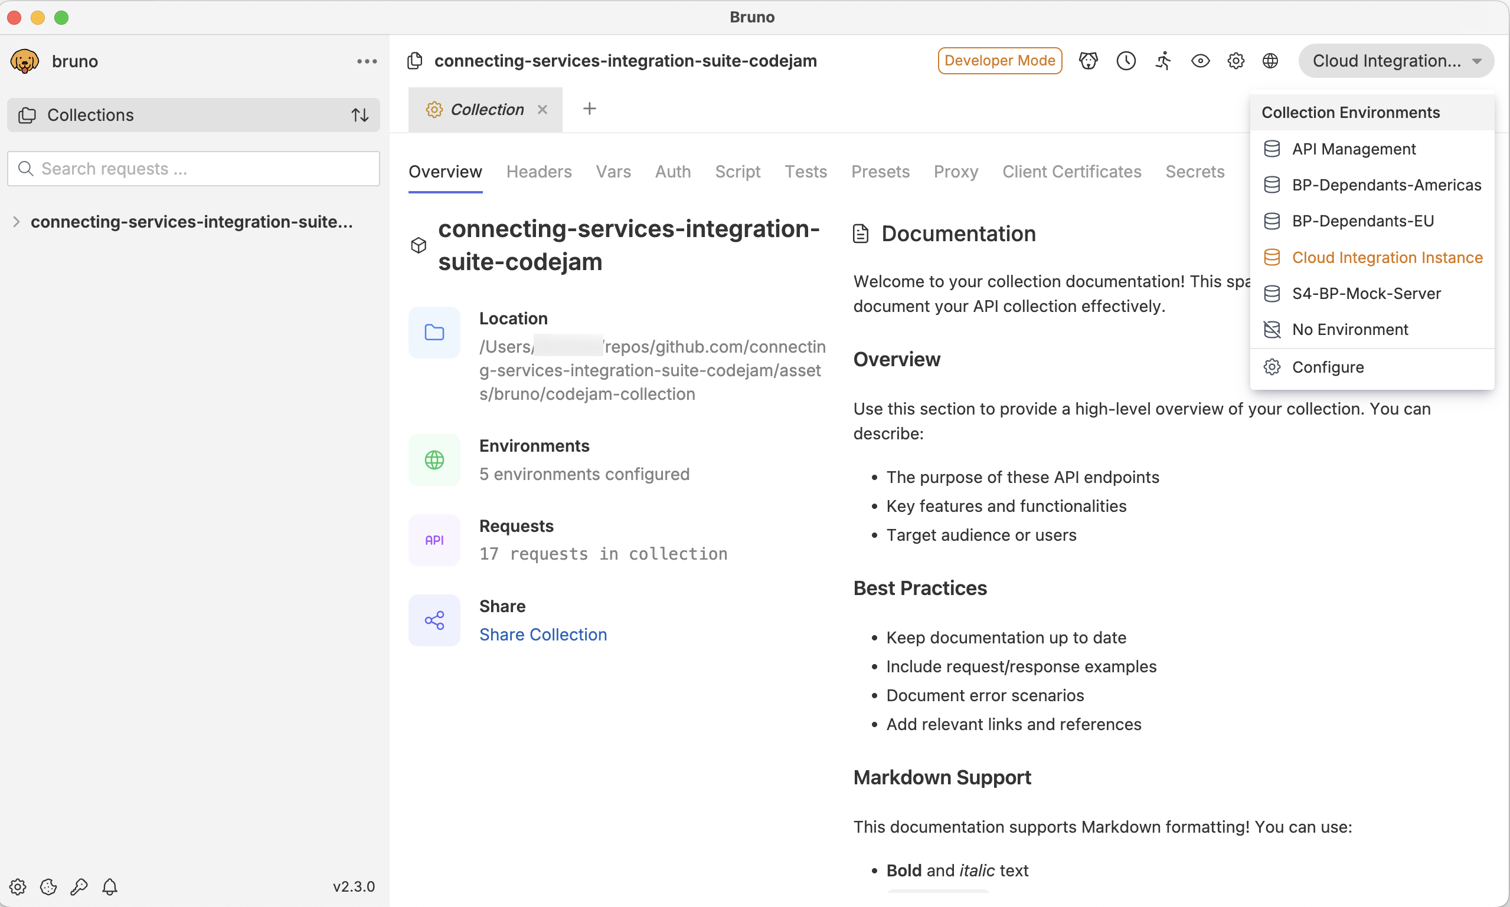
Task: Open the clock timeline icon
Action: (1126, 61)
